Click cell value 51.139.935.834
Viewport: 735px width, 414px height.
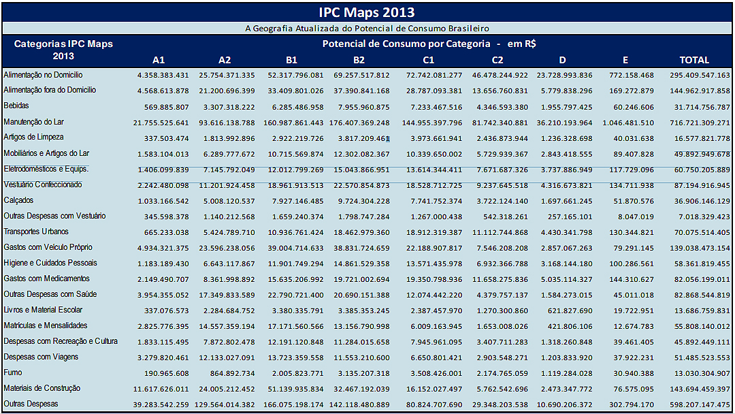pyautogui.click(x=296, y=389)
